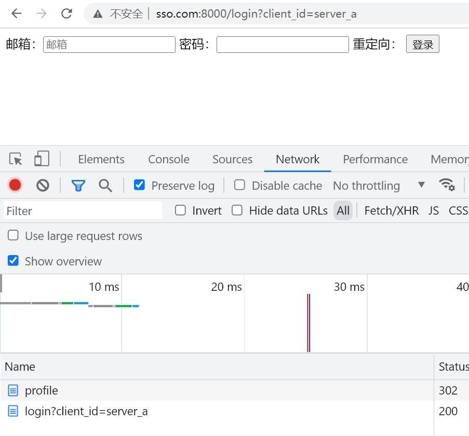Uncheck Show overview checkbox
This screenshot has height=436, width=469.
(13, 261)
